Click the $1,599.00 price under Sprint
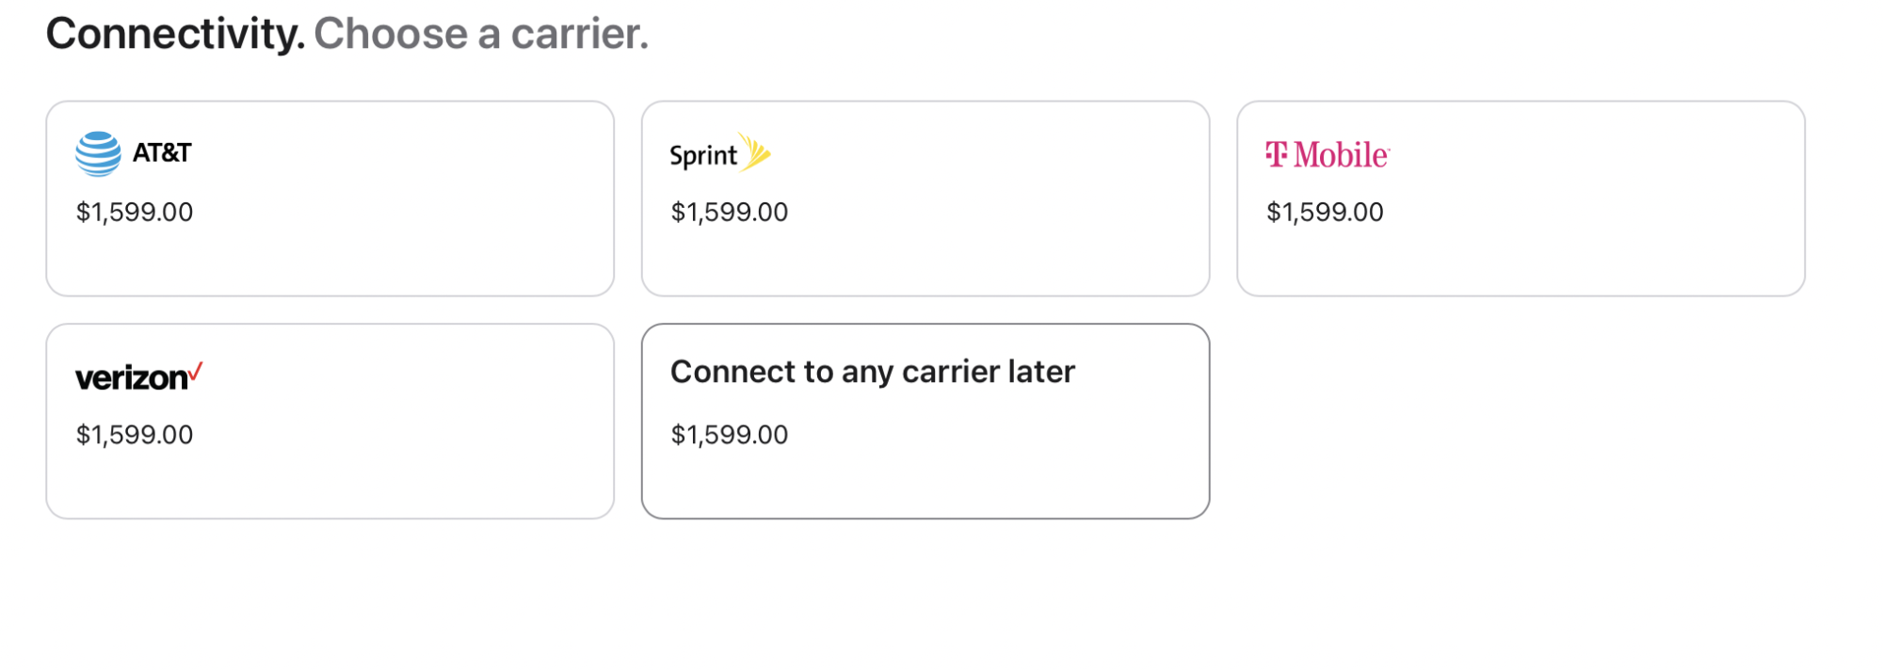The image size is (1883, 670). pos(730,212)
